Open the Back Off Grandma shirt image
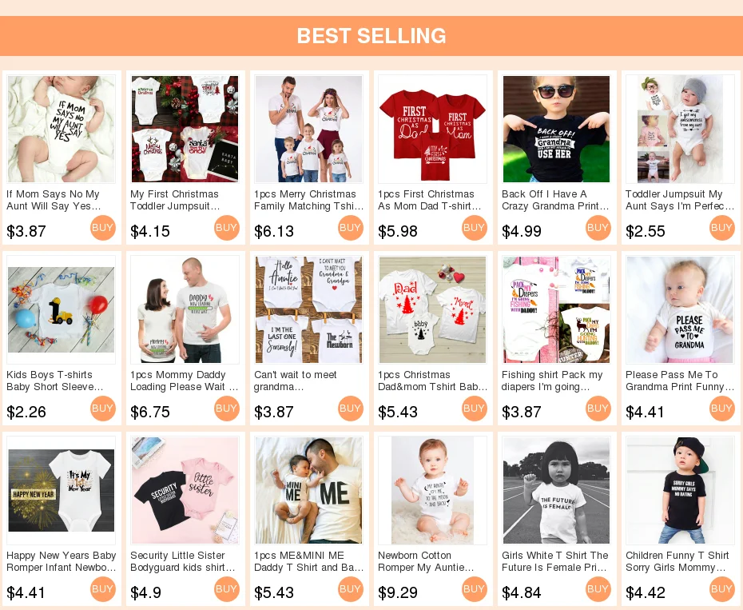The image size is (743, 610). pyautogui.click(x=556, y=129)
